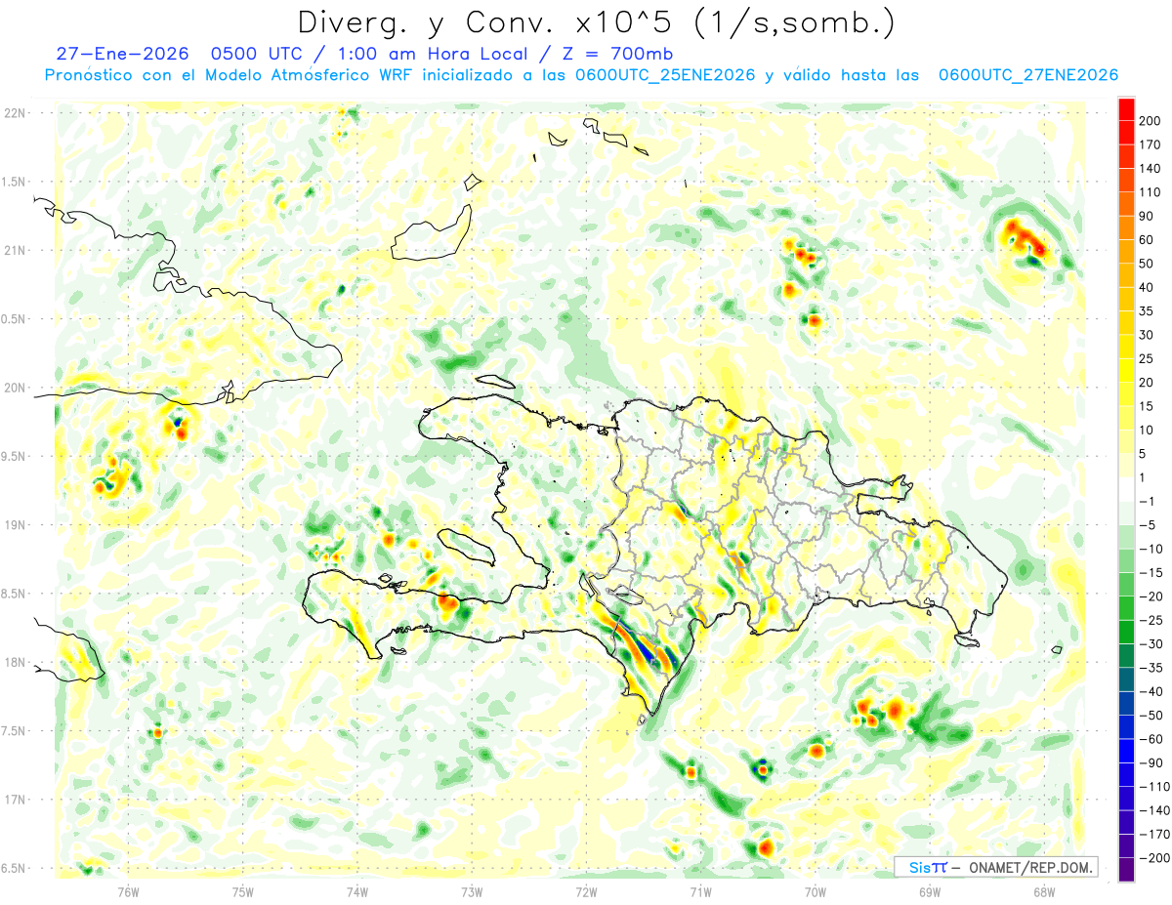Click the 1.5N latitude label
1172x905 pixels.
coord(15,182)
